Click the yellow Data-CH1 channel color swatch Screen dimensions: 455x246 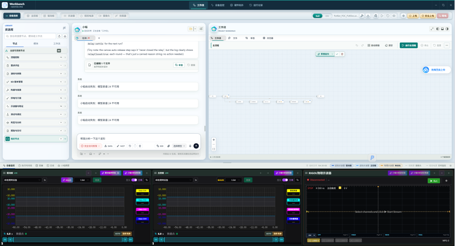142,192
